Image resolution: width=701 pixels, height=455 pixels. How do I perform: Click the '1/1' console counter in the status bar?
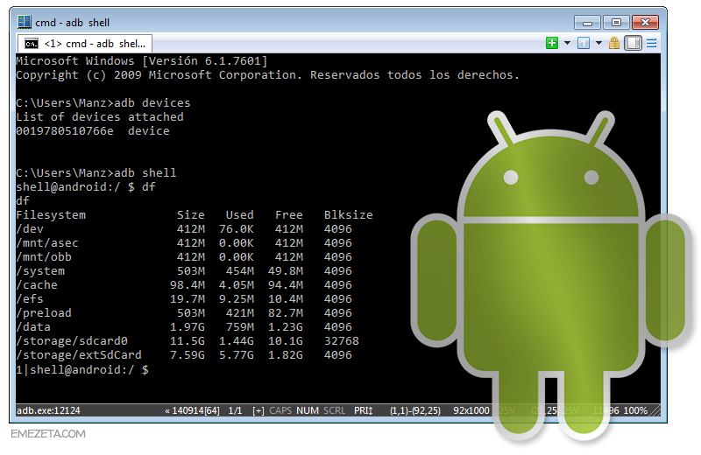click(235, 410)
